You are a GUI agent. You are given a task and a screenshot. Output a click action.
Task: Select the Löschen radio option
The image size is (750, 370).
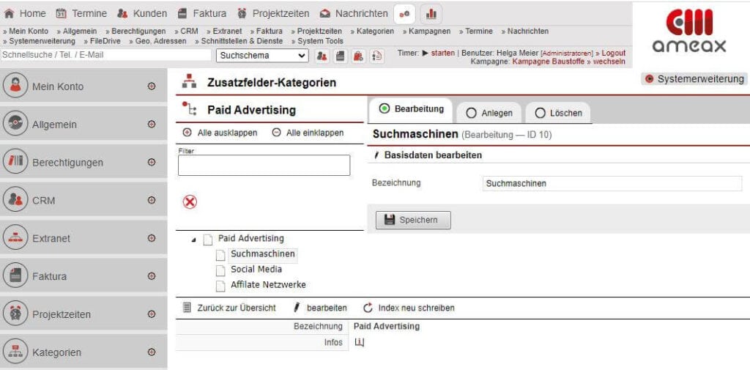tap(541, 113)
